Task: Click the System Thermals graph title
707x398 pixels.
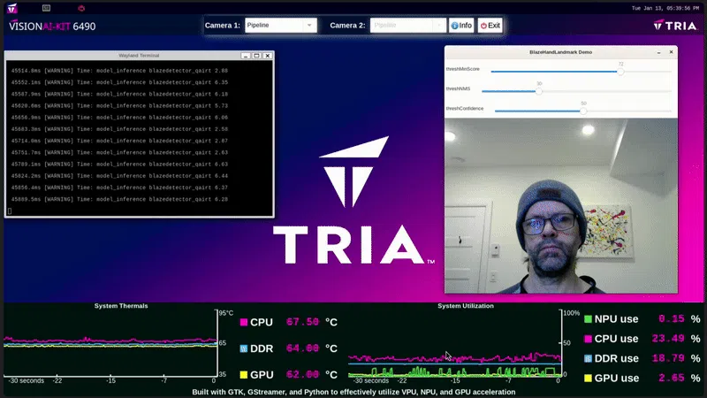Action: click(x=121, y=306)
